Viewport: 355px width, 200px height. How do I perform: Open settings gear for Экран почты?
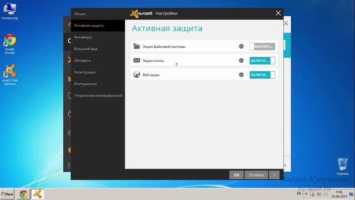pyautogui.click(x=241, y=61)
